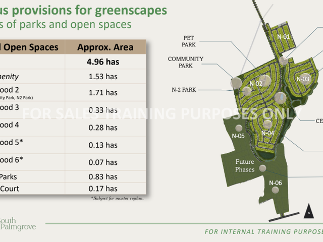The image size is (323, 242).
Task: Select the N-03 neighborhood label on map
Action: tap(303, 79)
